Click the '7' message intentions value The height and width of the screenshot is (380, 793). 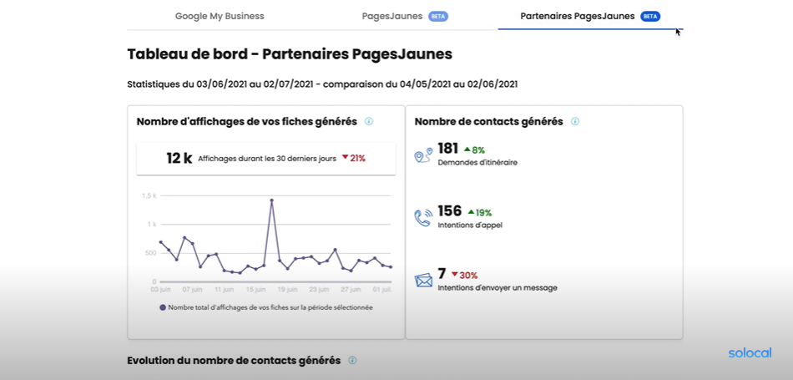tap(442, 274)
